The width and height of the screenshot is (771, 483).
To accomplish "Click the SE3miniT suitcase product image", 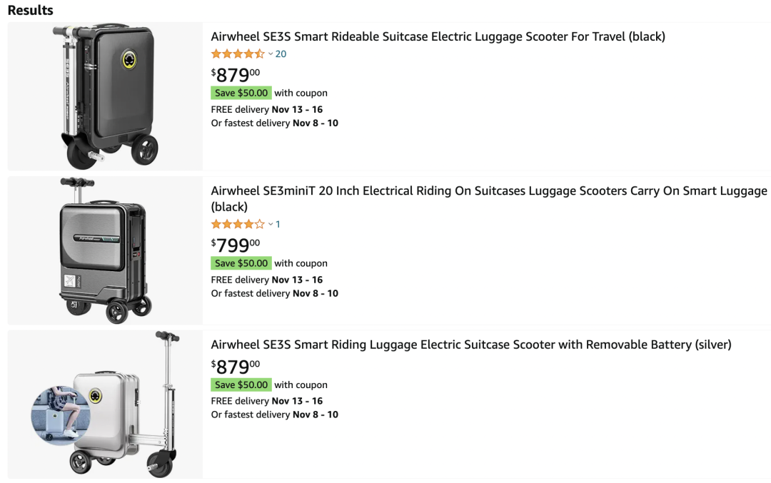I will coord(106,250).
